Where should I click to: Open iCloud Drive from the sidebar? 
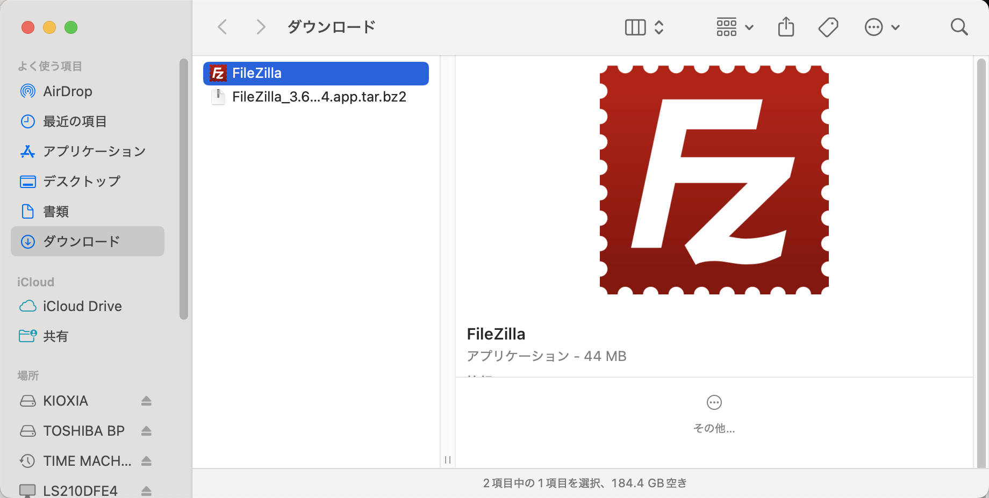coord(82,306)
